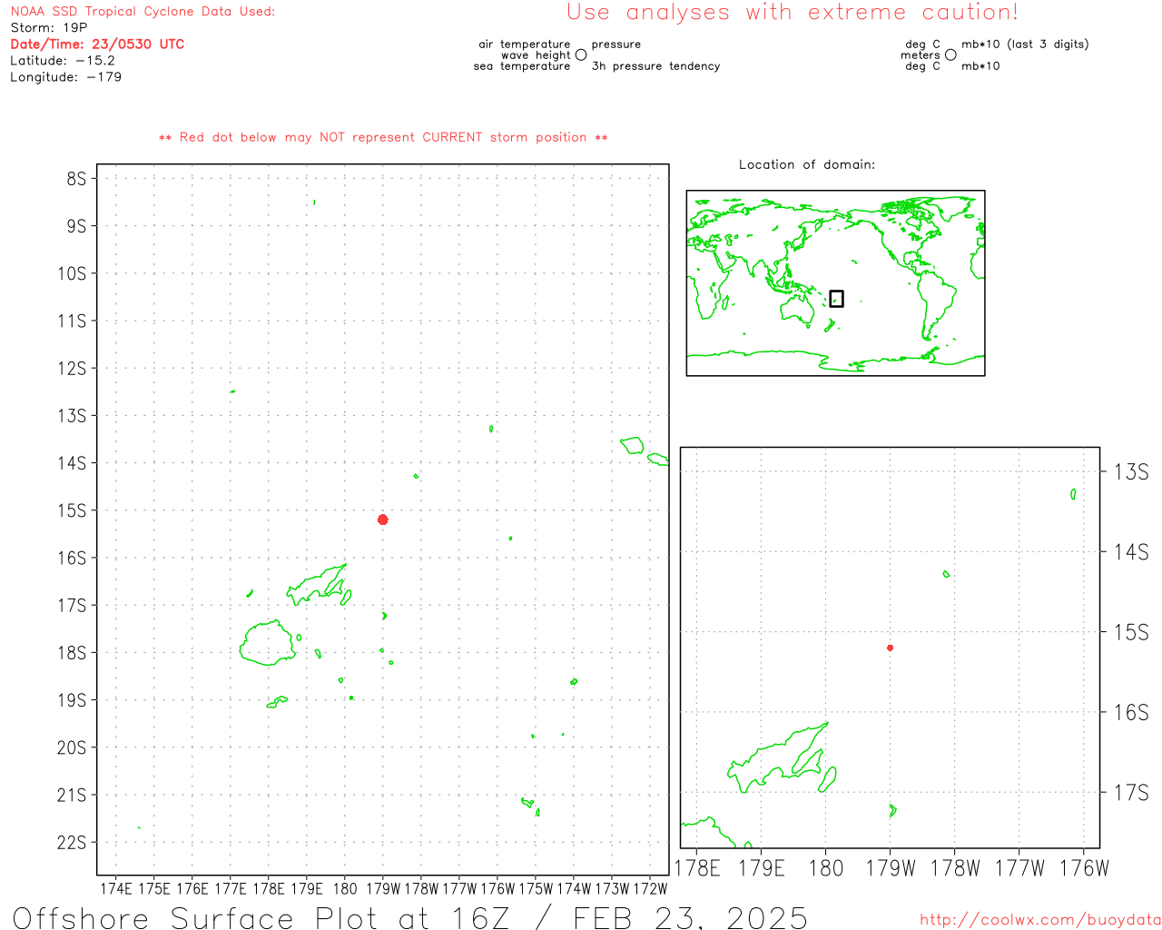
Task: Click the '178E' label under inset map
Action: pos(697,868)
